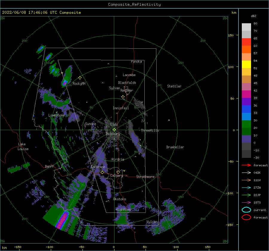This screenshot has height=251, width=269.
Task: Click the magenta 18TS arrow icon
Action: coord(246,203)
